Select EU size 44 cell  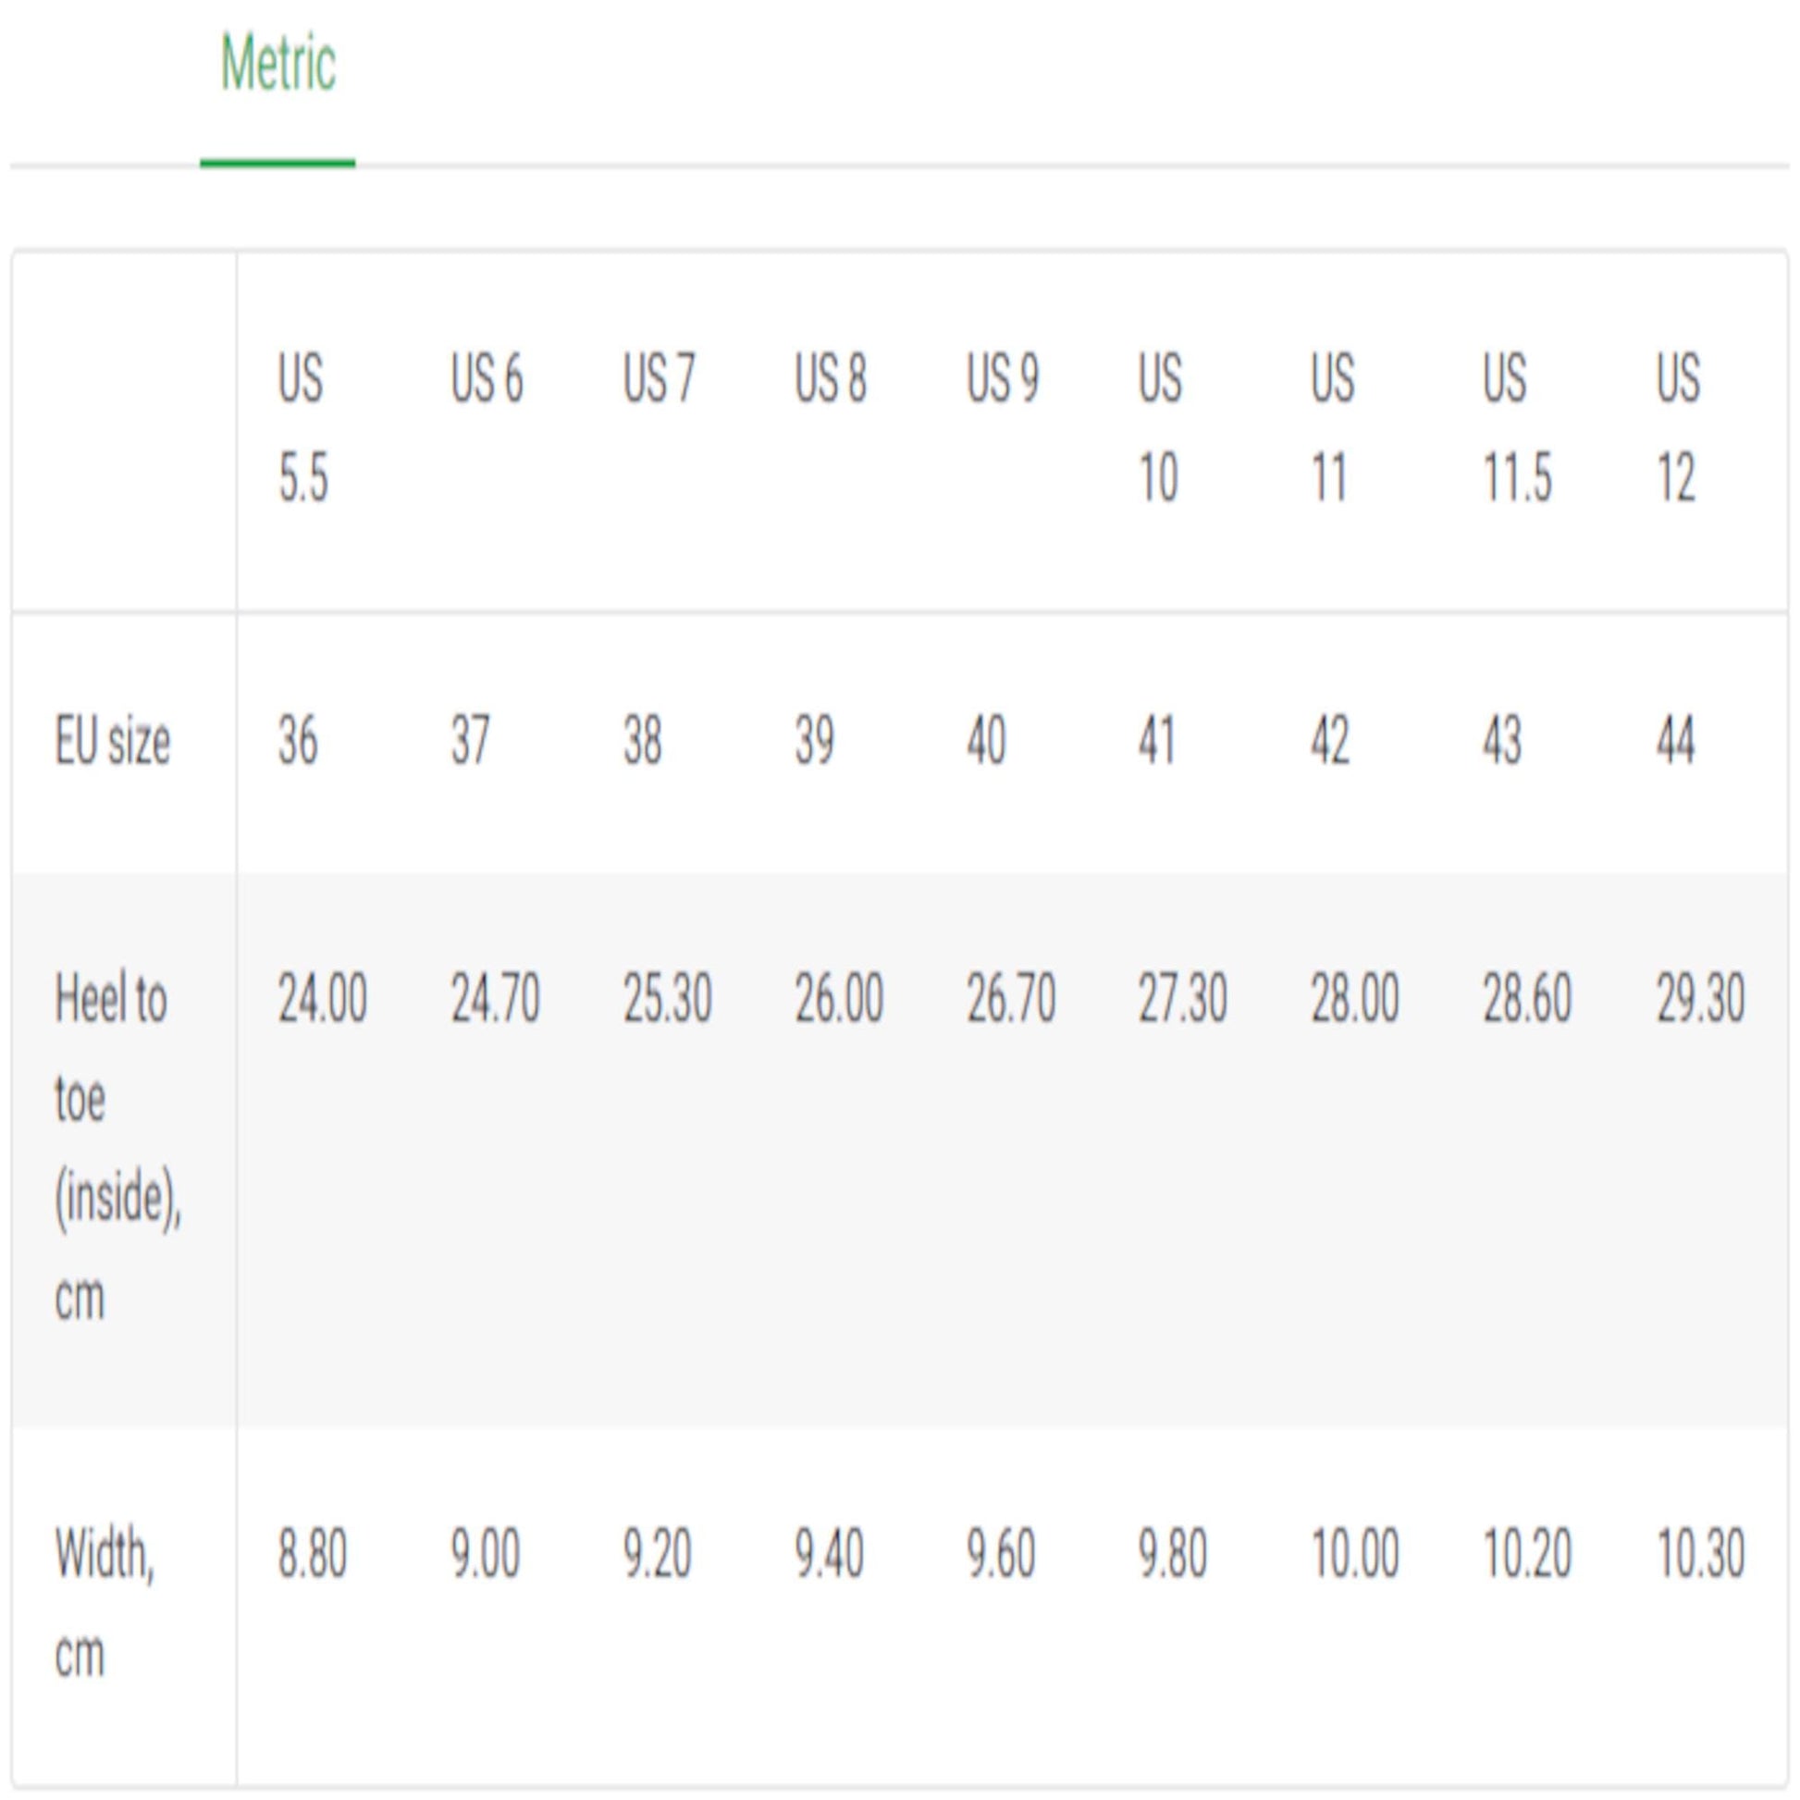1675,742
